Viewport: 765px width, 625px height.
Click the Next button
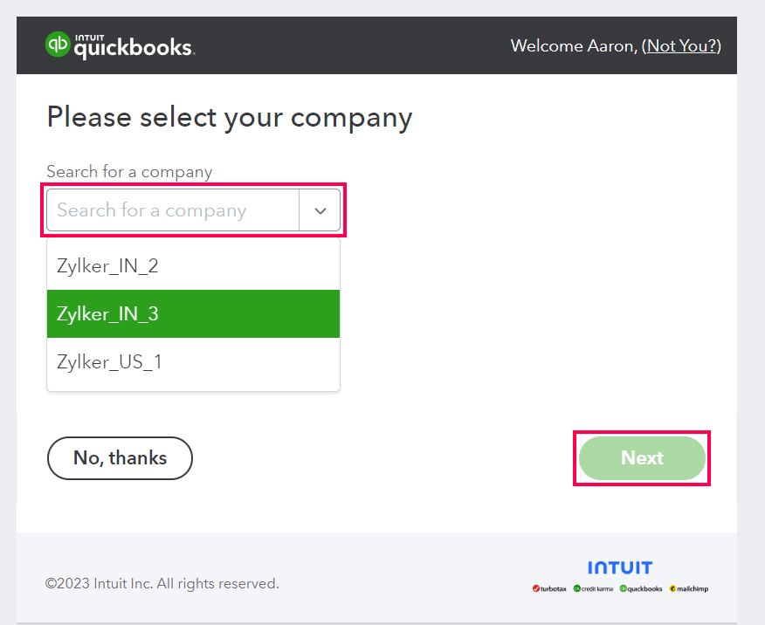642,457
